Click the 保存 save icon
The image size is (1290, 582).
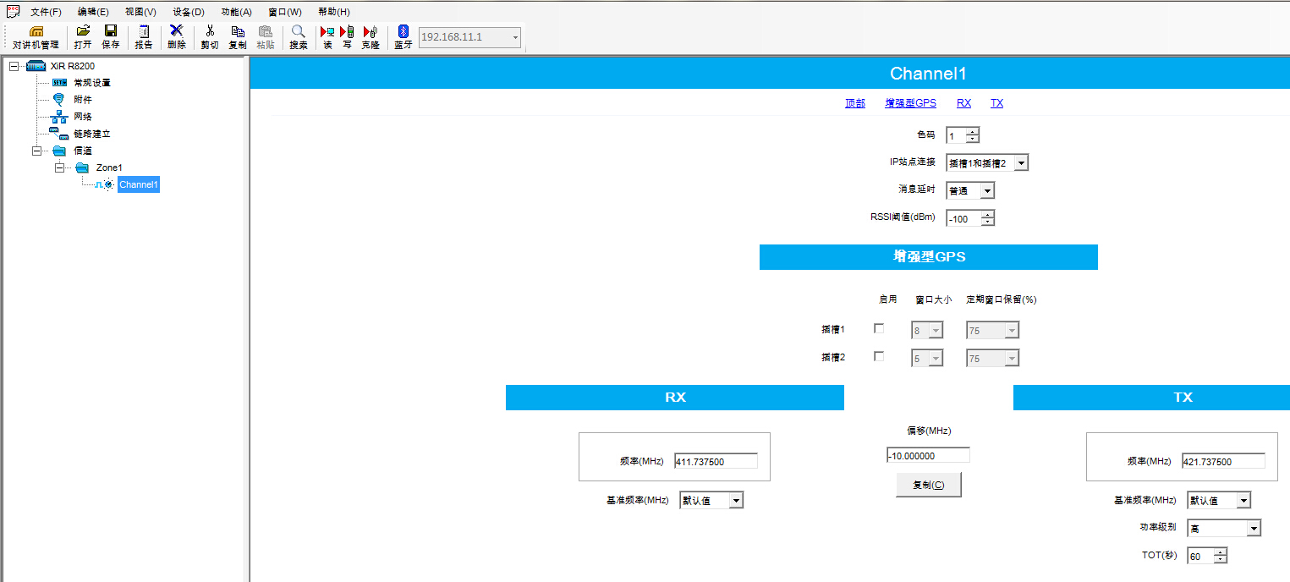point(111,37)
